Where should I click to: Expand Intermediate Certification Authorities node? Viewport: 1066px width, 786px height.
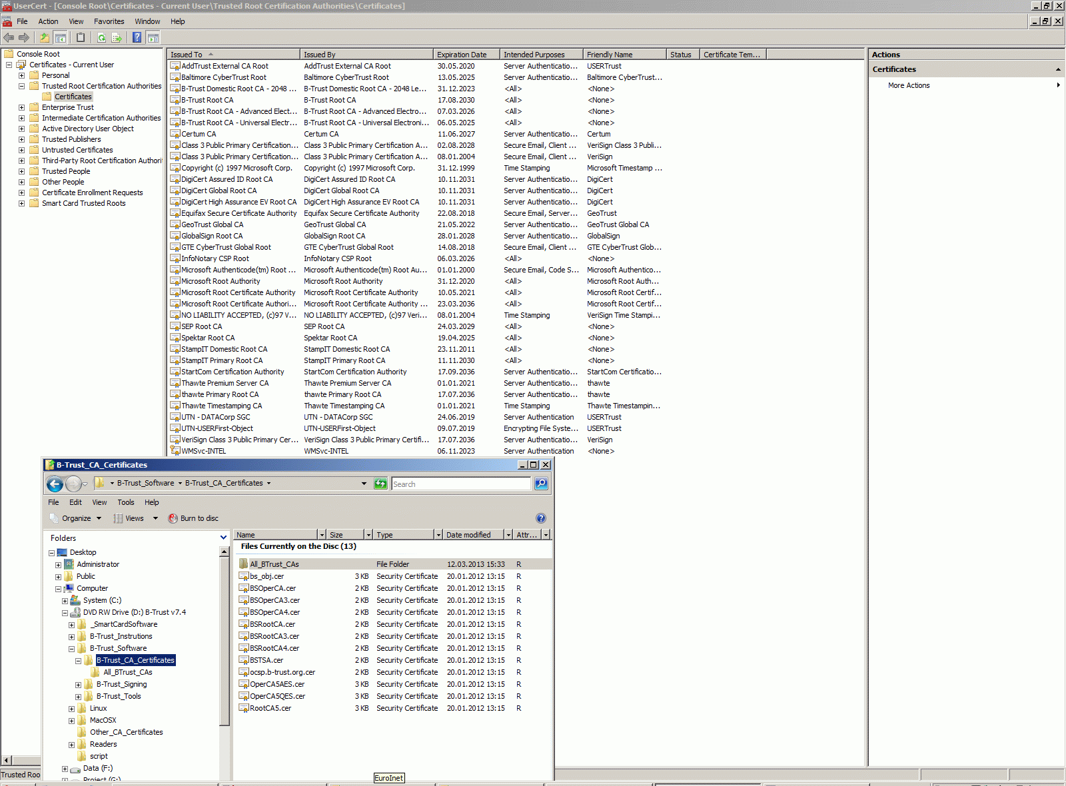pyautogui.click(x=21, y=118)
